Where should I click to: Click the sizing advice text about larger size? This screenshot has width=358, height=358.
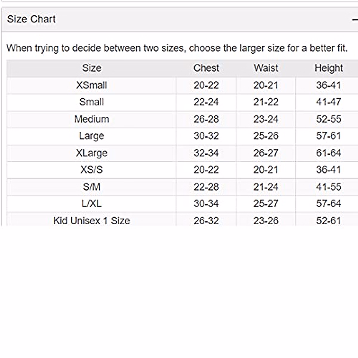[x=177, y=48]
